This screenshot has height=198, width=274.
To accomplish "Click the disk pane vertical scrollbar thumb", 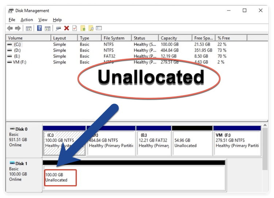I will point(265,149).
